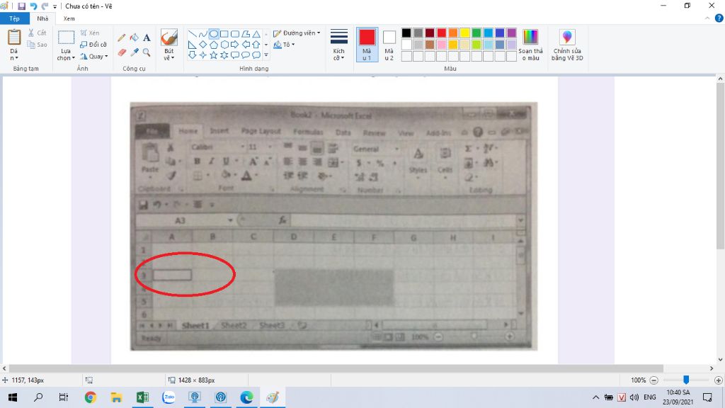The height and width of the screenshot is (408, 725).
Task: Choose the Rounded rectangle shape
Action: pyautogui.click(x=235, y=34)
